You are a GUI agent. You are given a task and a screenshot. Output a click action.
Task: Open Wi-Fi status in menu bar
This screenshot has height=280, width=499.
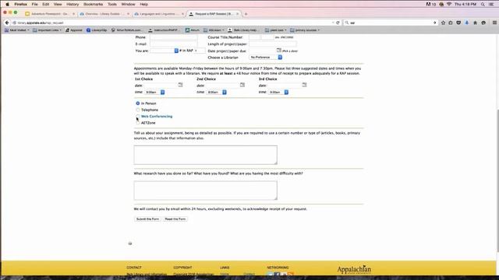pyautogui.click(x=449, y=4)
